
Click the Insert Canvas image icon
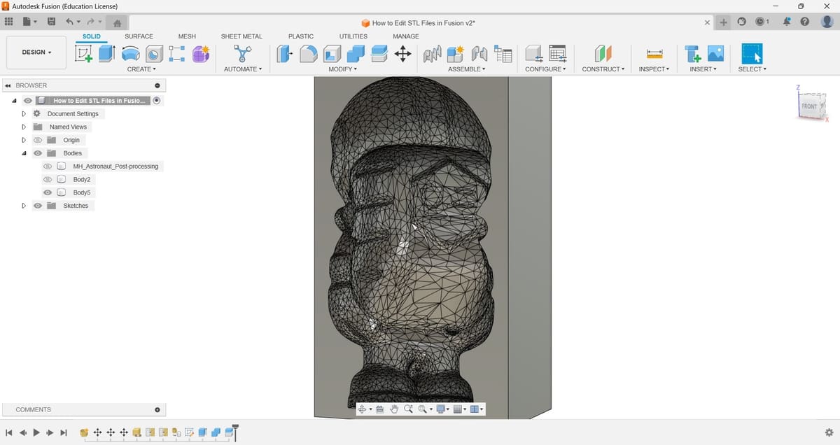(x=715, y=54)
